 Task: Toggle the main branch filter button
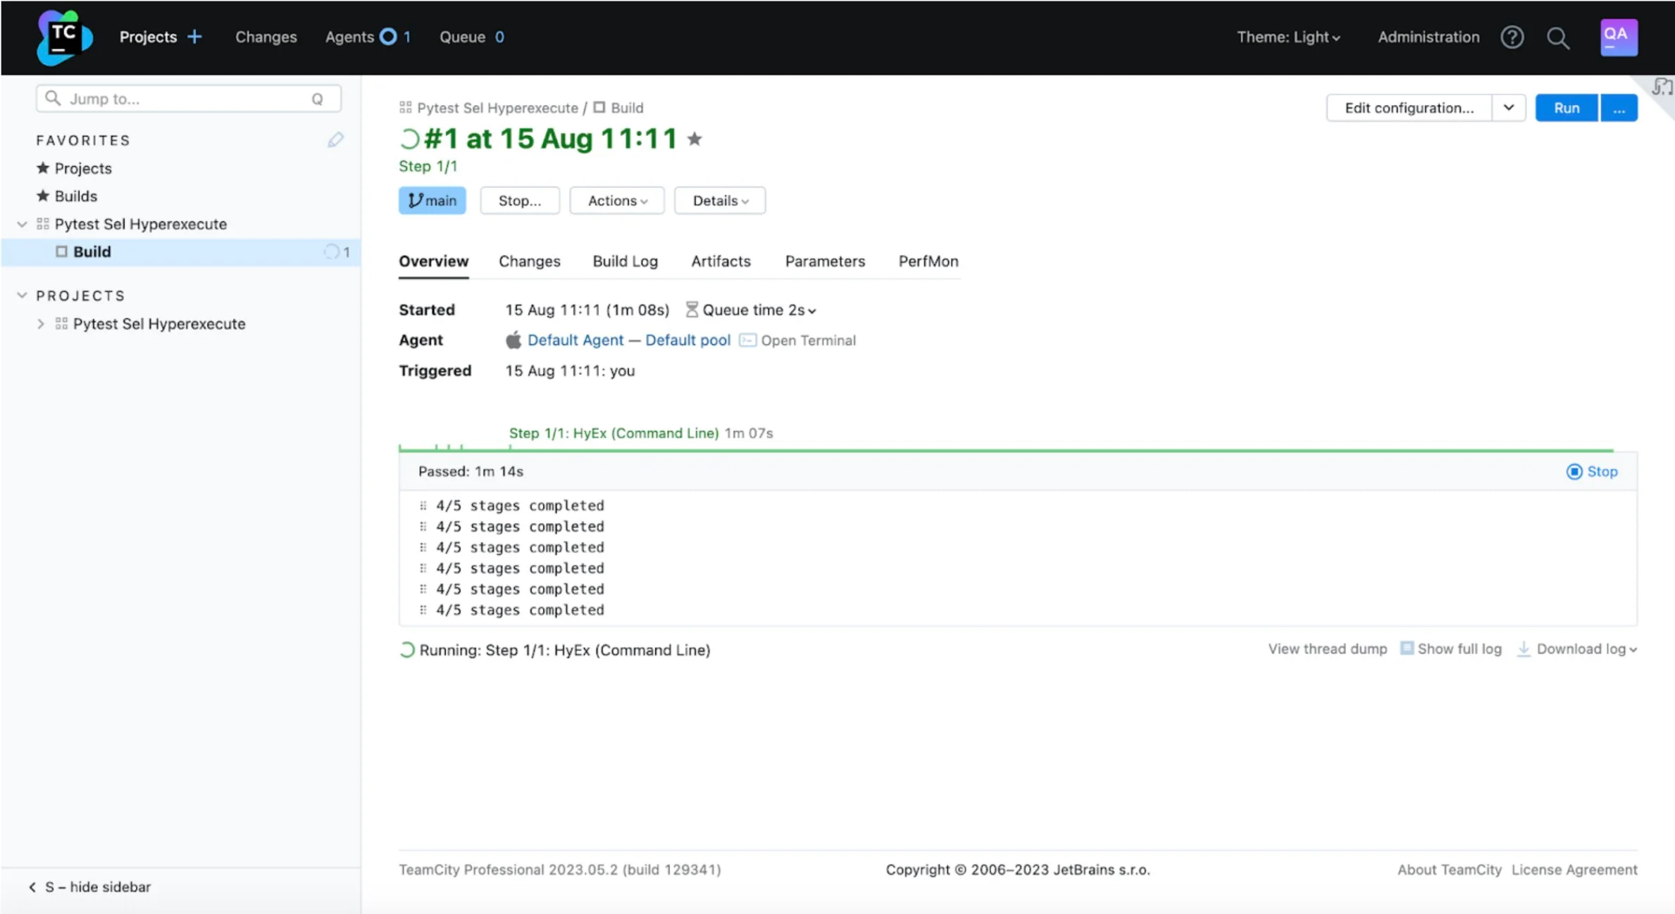tap(432, 201)
